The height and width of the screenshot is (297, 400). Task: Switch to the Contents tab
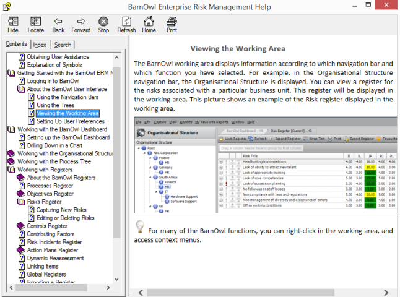(x=16, y=44)
